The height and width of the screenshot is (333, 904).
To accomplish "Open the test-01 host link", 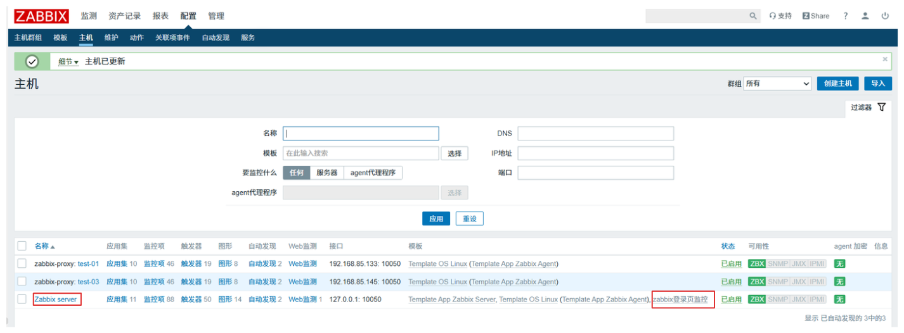I will pos(88,264).
